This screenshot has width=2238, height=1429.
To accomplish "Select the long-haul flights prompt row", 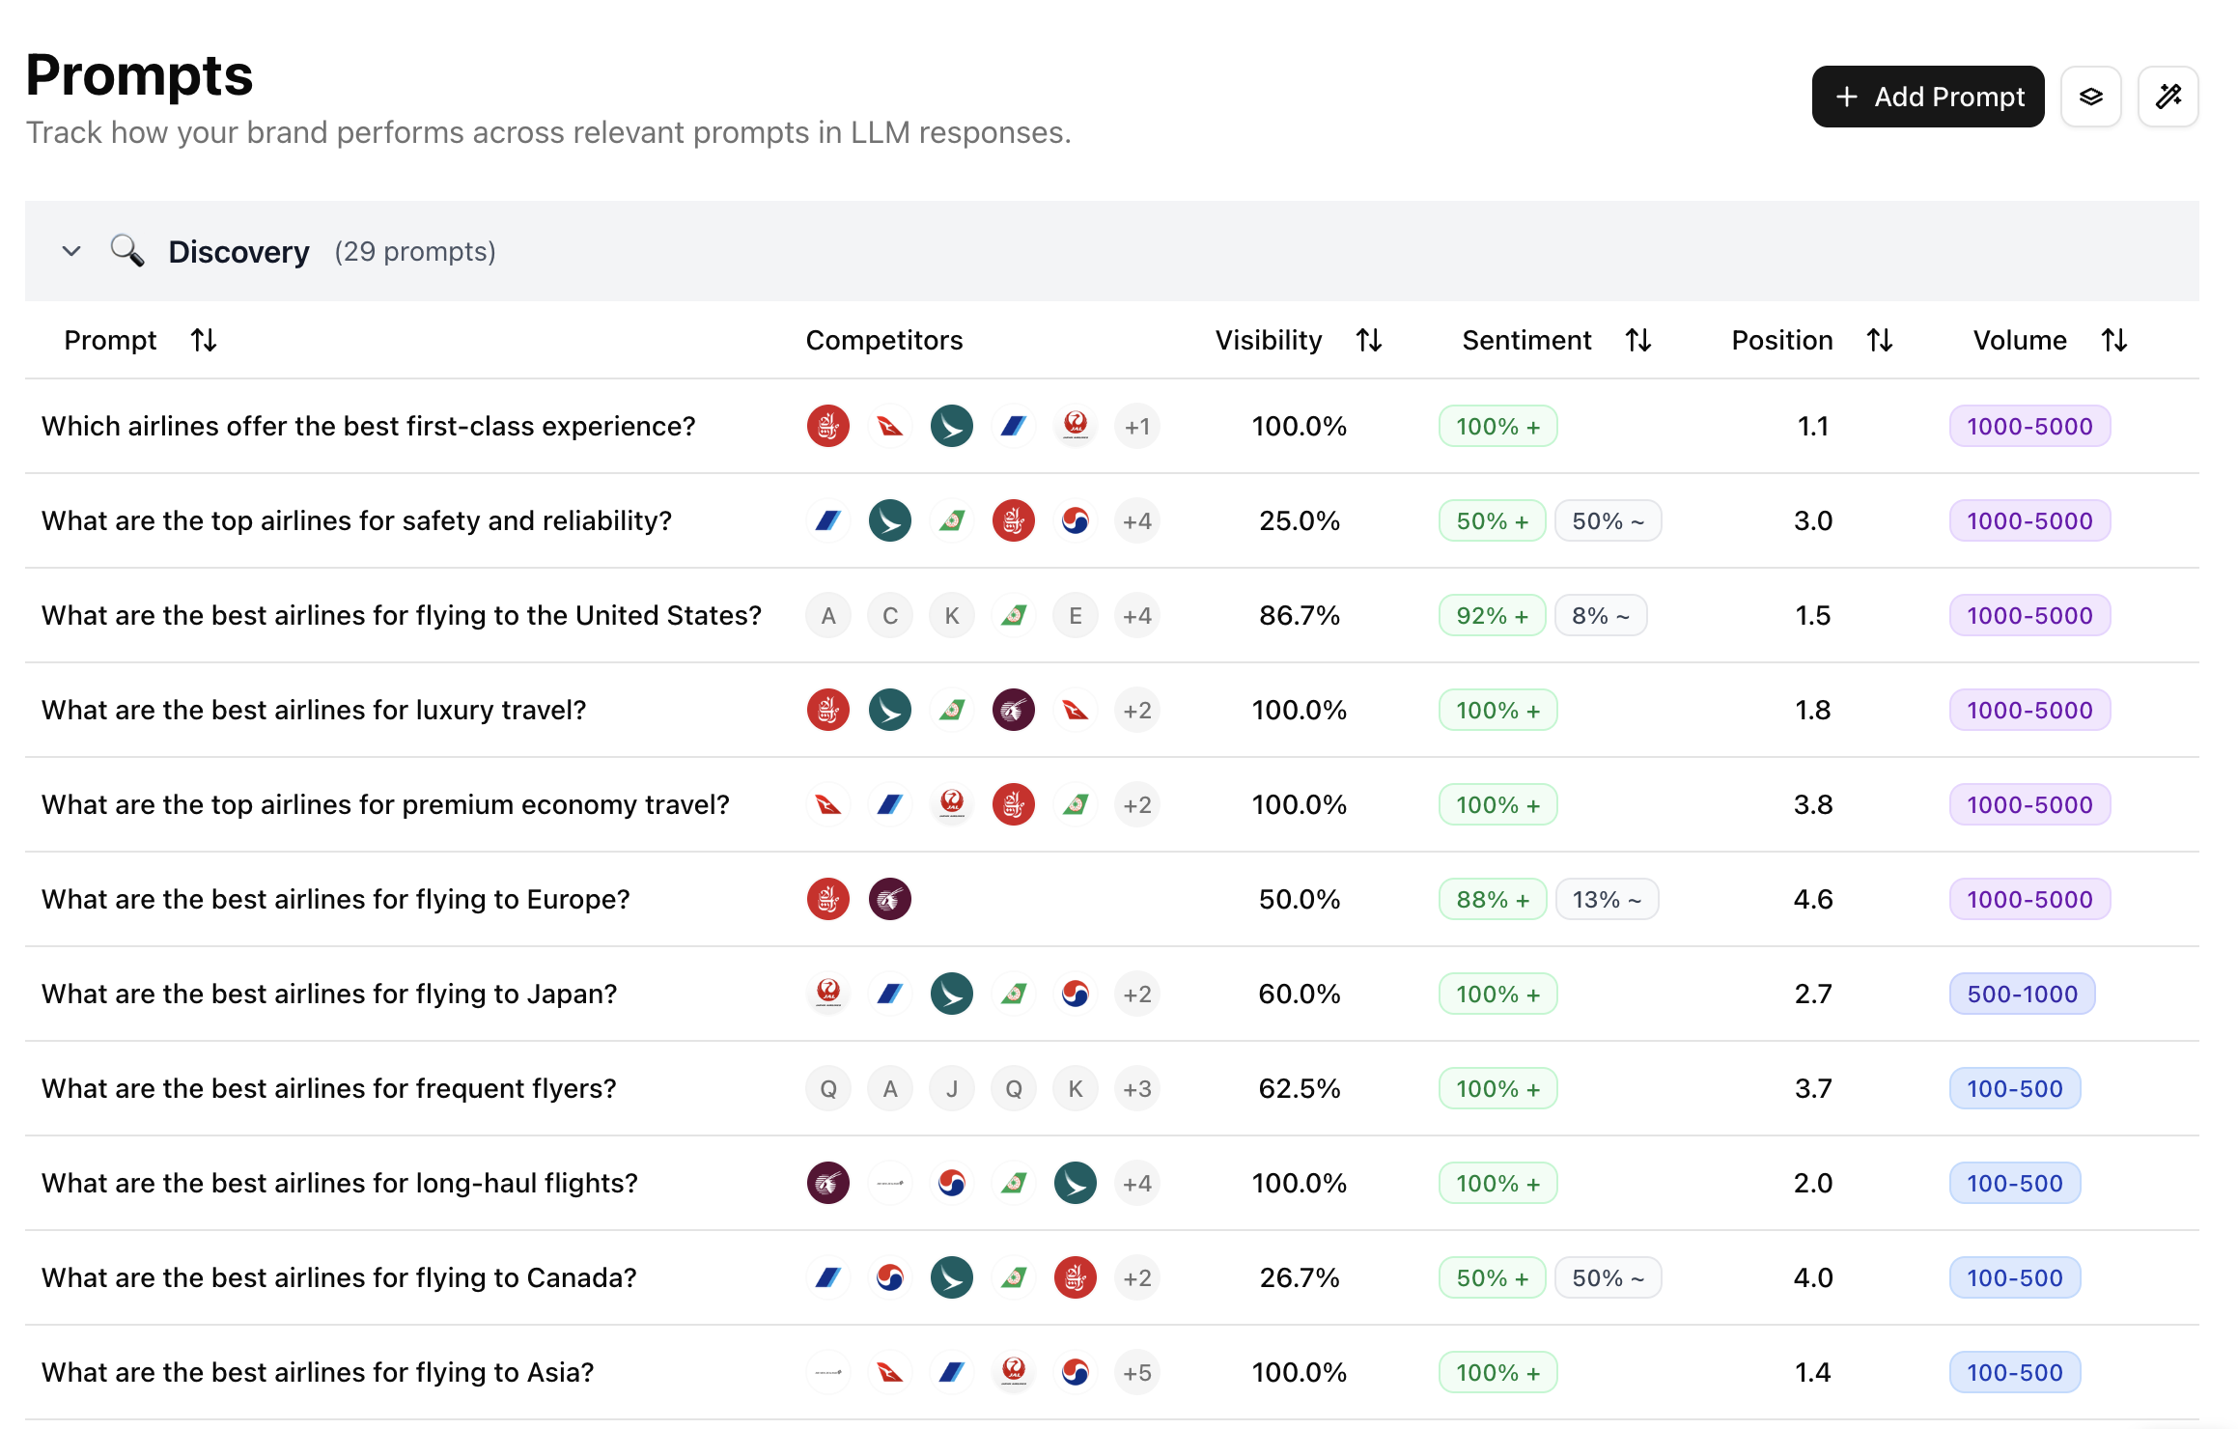I will tap(339, 1183).
